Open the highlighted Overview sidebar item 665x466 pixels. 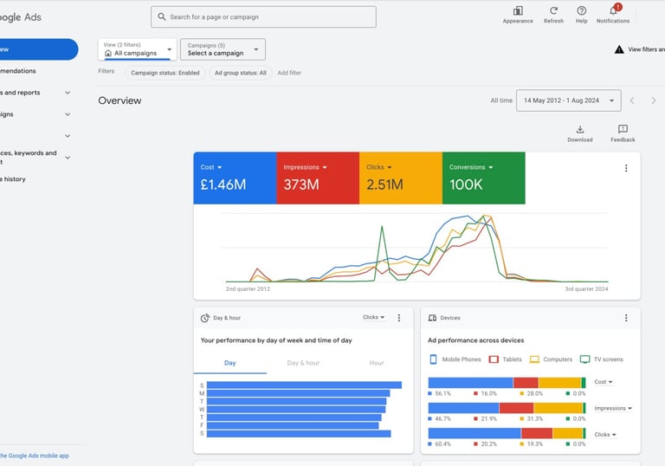point(38,49)
